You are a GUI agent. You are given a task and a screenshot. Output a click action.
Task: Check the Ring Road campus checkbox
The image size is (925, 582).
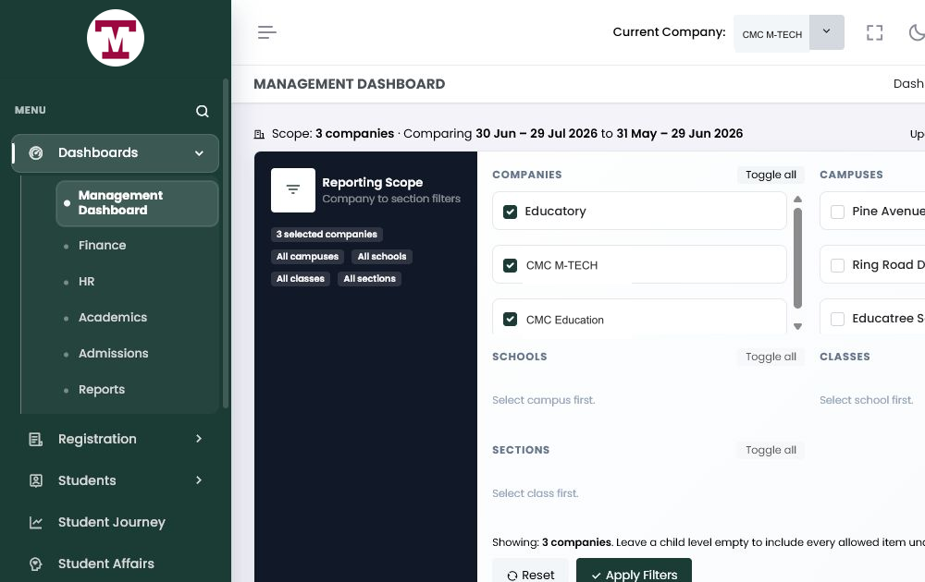pos(838,265)
